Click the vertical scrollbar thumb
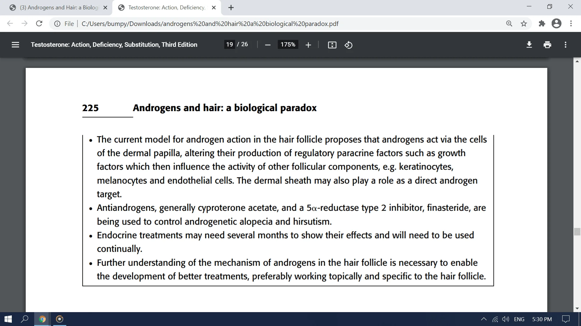 click(x=577, y=232)
